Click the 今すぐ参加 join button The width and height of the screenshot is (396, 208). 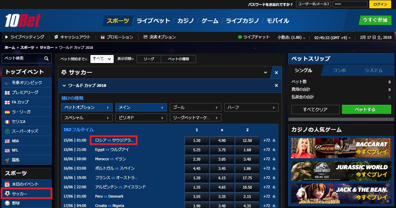point(375,20)
